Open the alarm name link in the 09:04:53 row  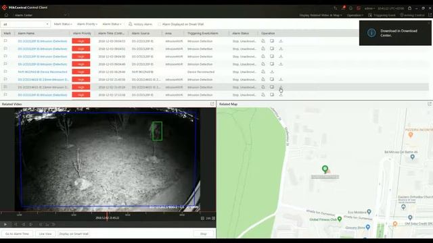pos(42,41)
